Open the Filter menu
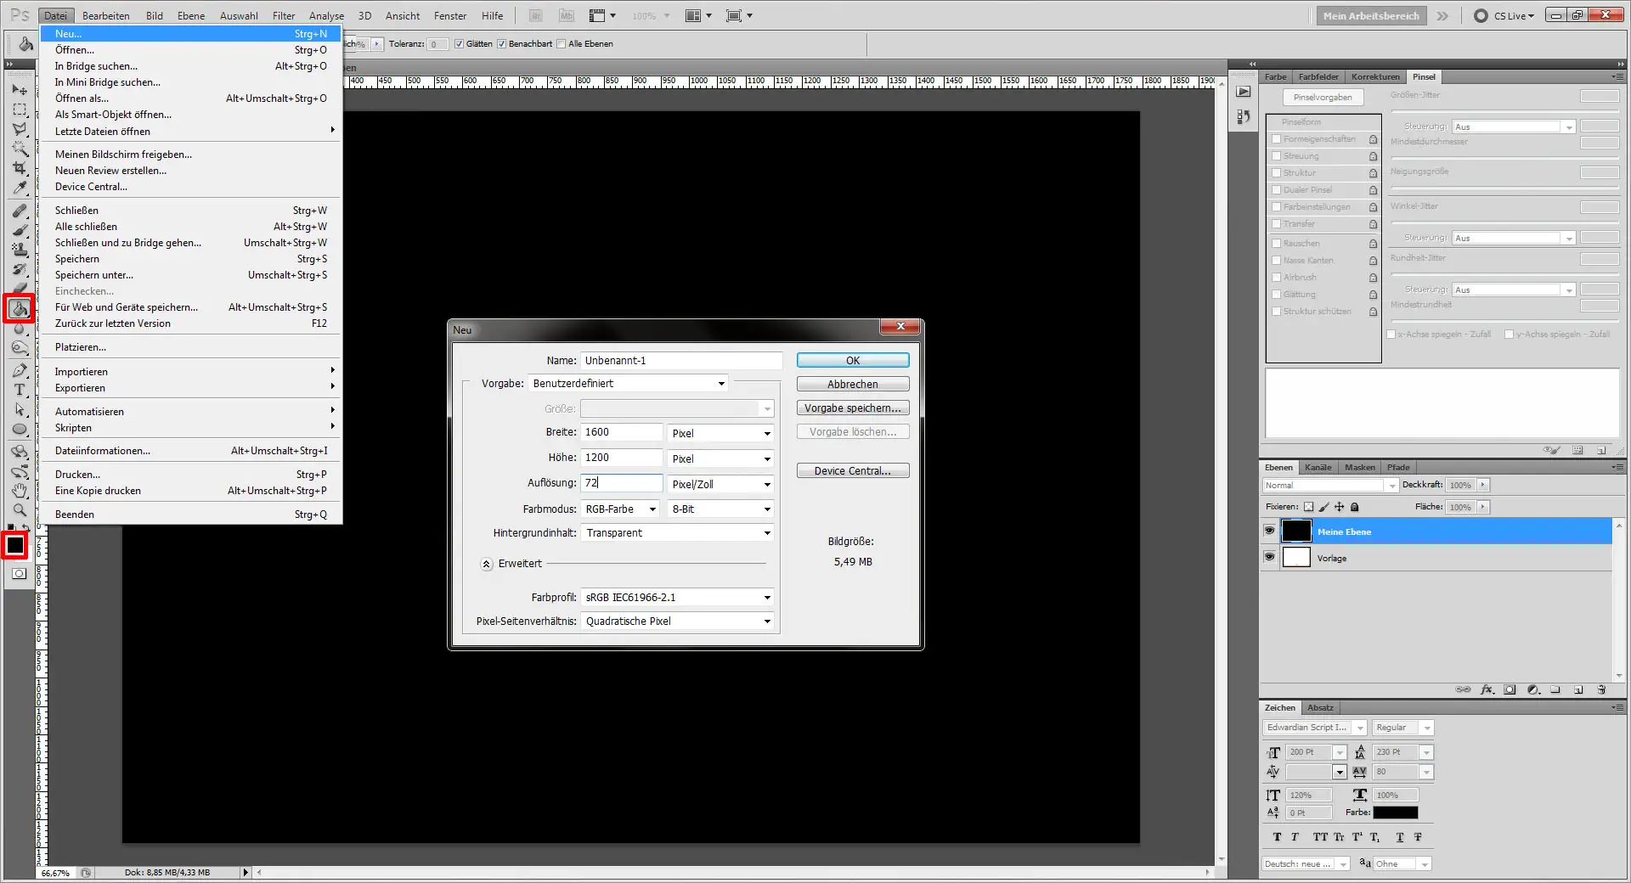Viewport: 1631px width, 883px height. point(283,15)
